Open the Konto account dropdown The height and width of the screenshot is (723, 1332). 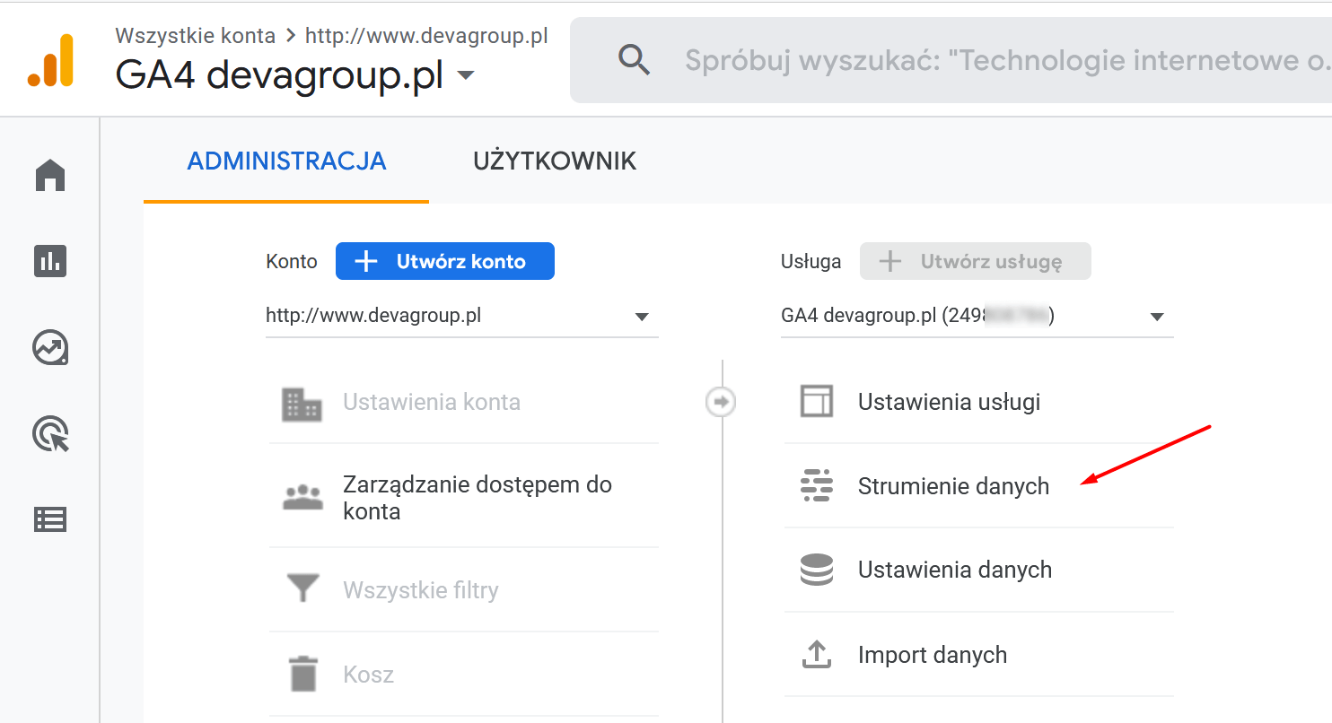click(462, 316)
